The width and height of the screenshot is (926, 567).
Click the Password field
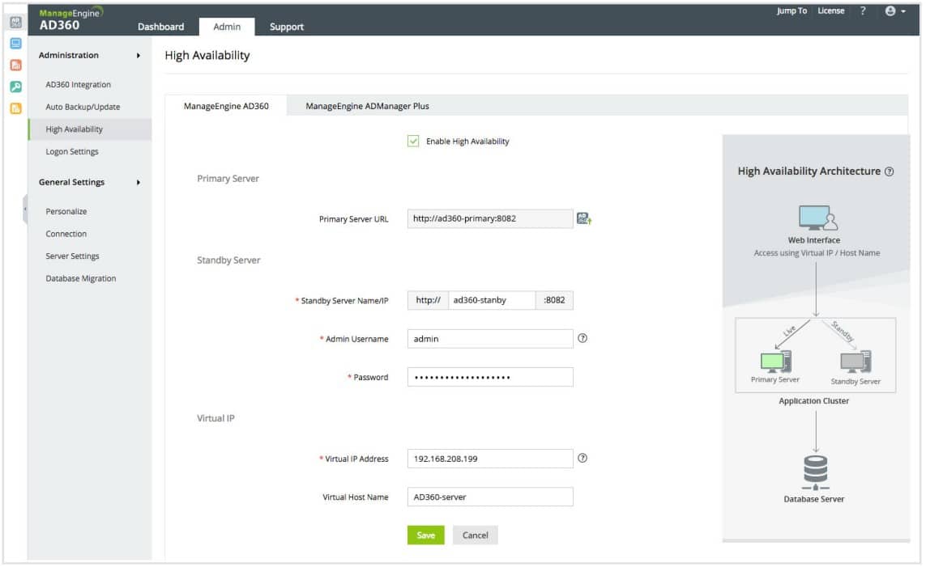tap(492, 379)
